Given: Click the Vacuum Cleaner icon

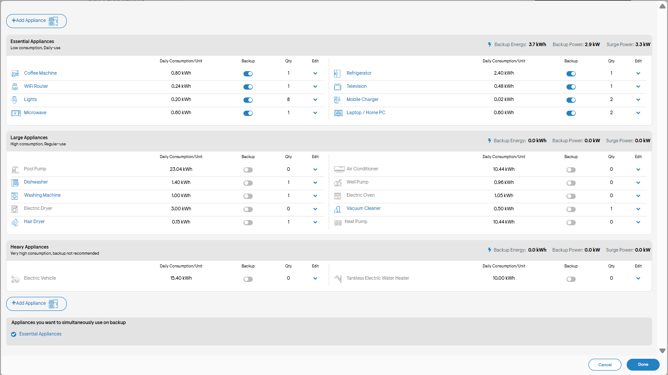Looking at the screenshot, I should click(x=338, y=209).
